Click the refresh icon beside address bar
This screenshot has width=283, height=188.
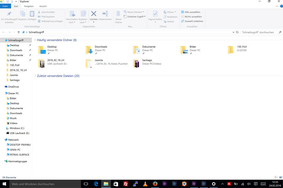click(237, 32)
